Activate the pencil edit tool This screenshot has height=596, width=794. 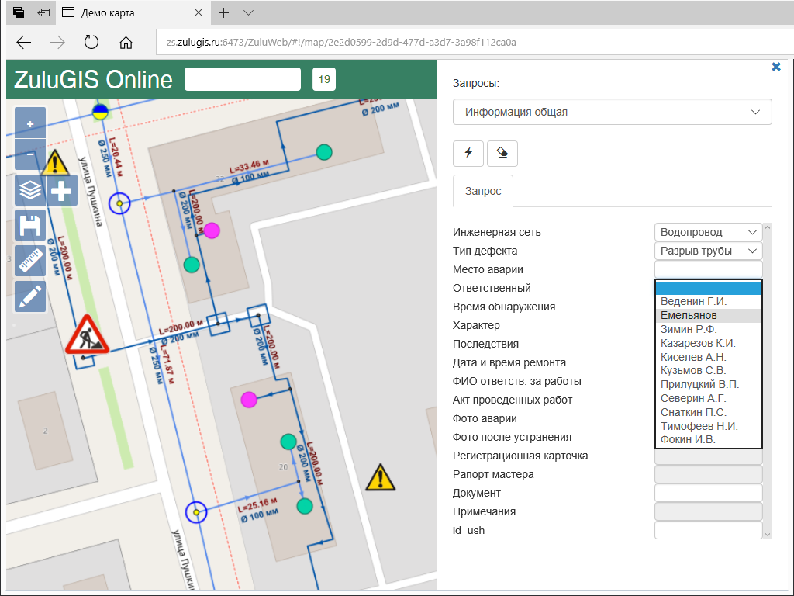point(30,296)
